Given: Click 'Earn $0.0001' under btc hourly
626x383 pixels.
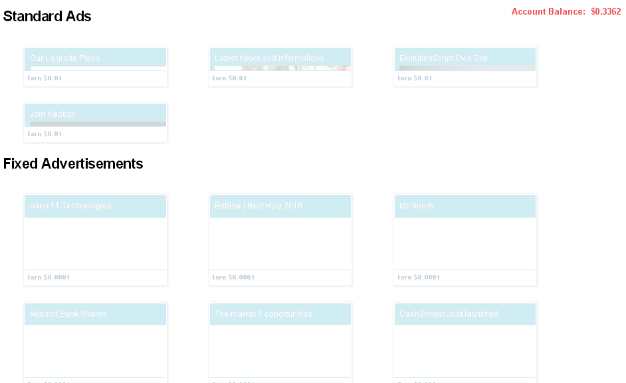Looking at the screenshot, I should pos(419,277).
